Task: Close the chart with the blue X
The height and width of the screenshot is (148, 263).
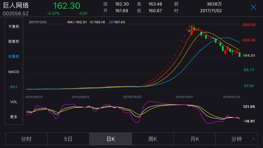Action: click(x=253, y=7)
